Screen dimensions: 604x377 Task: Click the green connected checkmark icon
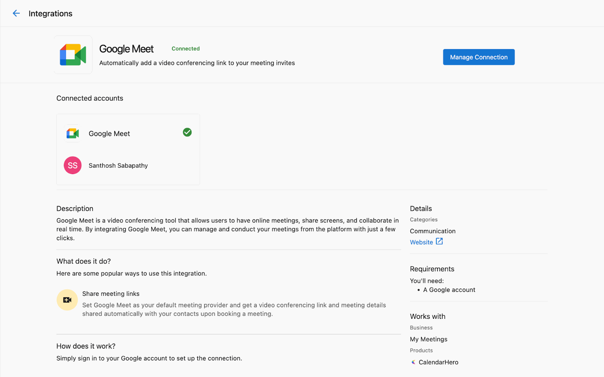click(187, 132)
